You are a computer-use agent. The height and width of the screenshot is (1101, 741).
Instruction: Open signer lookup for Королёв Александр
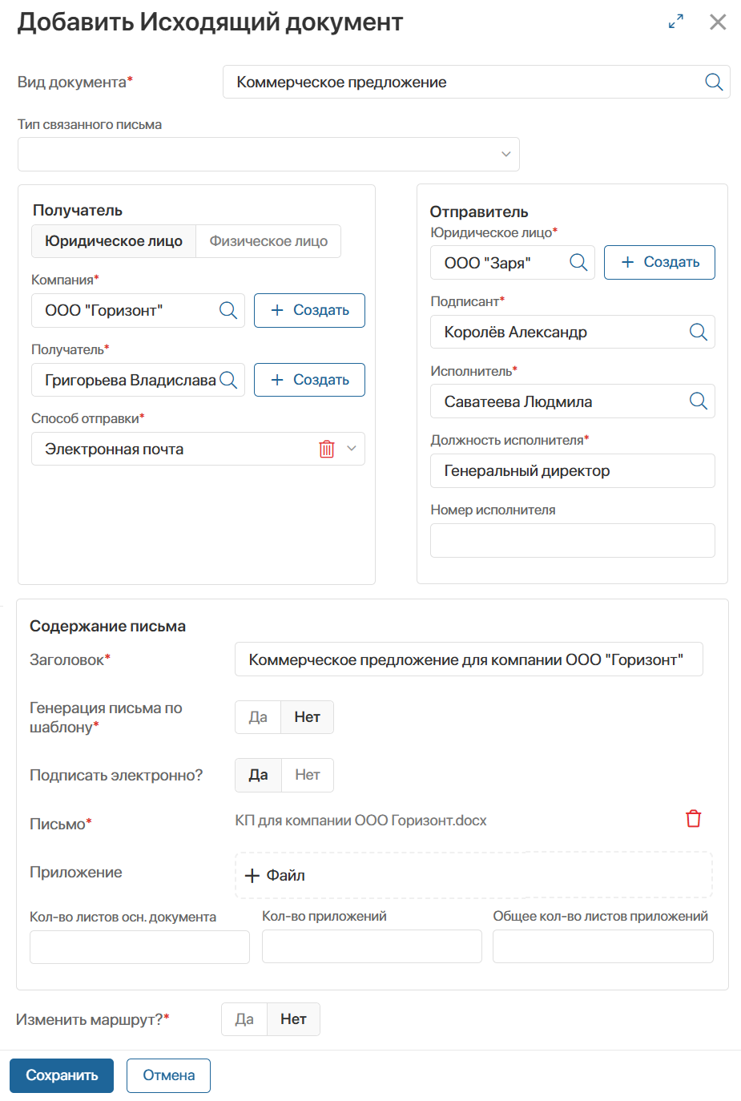pos(699,332)
